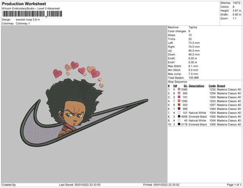Viewport: 243px width, 188px height.
Task: Click the black swatch in stop row 8
Action: (x=179, y=116)
